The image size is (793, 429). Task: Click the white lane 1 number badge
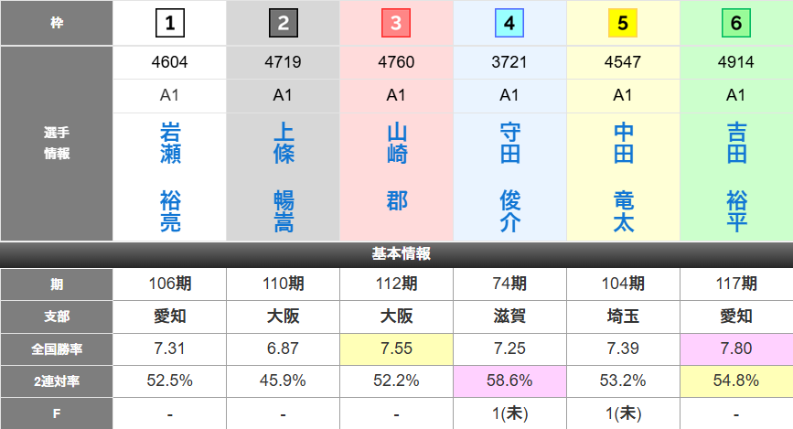click(170, 23)
